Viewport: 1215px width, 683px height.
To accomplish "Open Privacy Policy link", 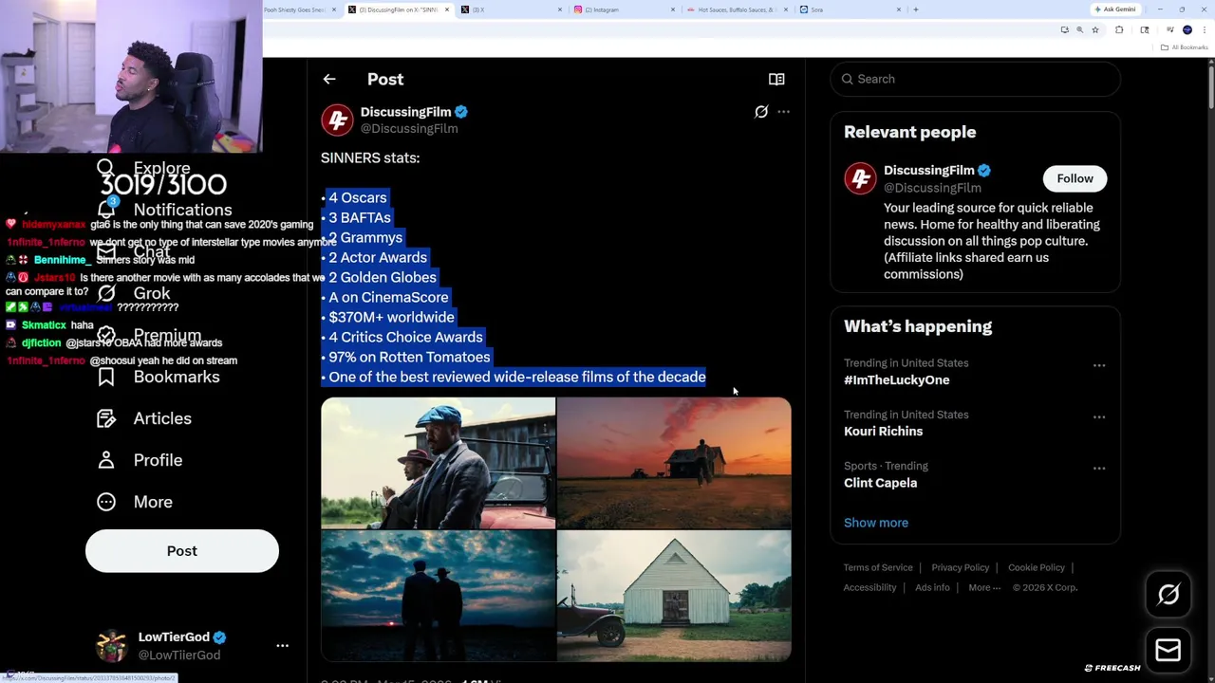I will (960, 567).
